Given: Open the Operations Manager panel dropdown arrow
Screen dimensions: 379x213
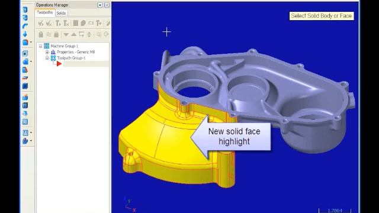Looking at the screenshot, I should click(x=100, y=5).
